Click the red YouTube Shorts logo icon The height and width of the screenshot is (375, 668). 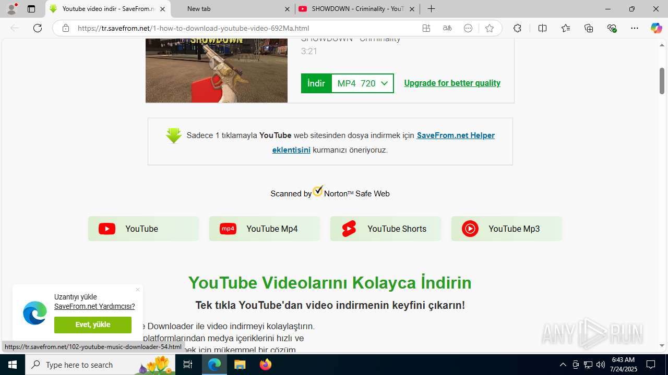click(x=349, y=229)
